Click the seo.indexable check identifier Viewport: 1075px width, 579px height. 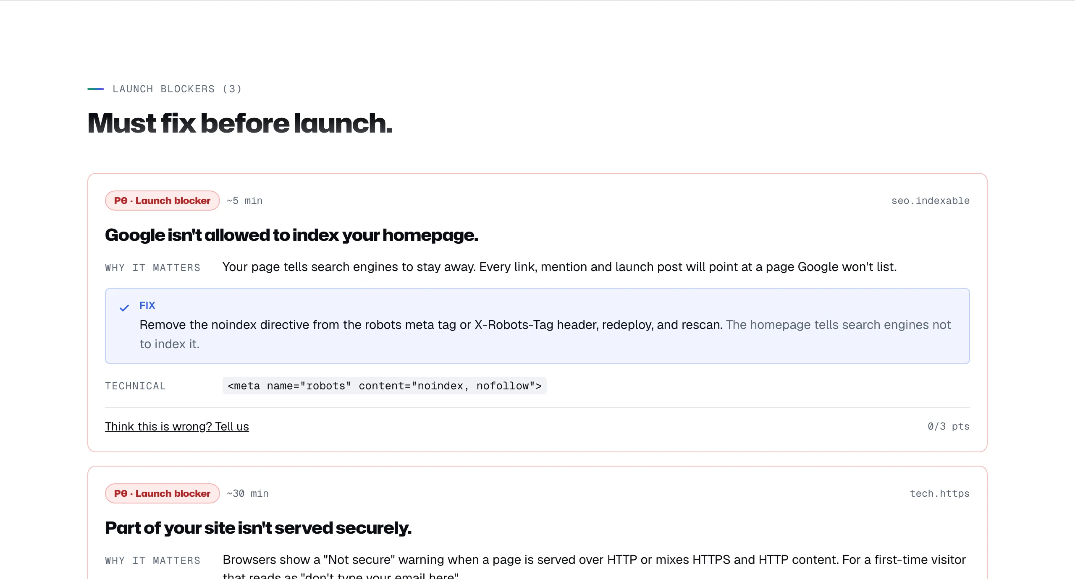pyautogui.click(x=930, y=201)
